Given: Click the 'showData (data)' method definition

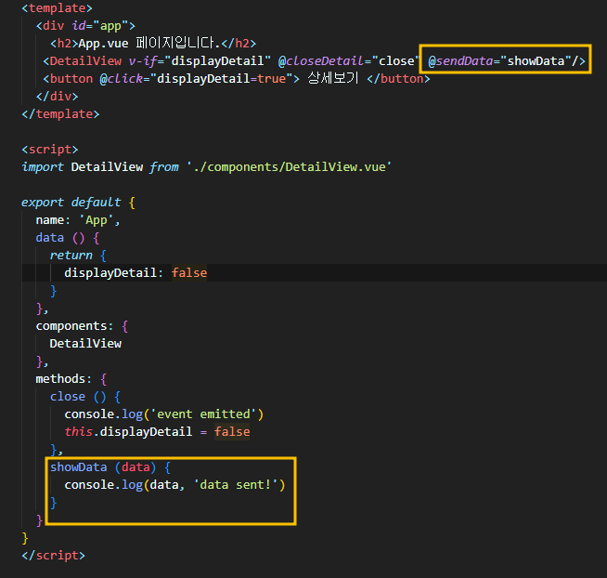Looking at the screenshot, I should click(x=103, y=467).
